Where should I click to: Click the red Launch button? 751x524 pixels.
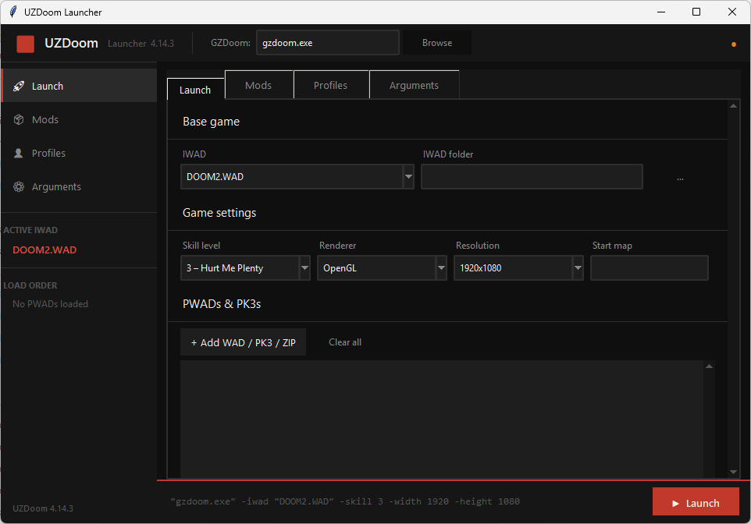tap(696, 502)
